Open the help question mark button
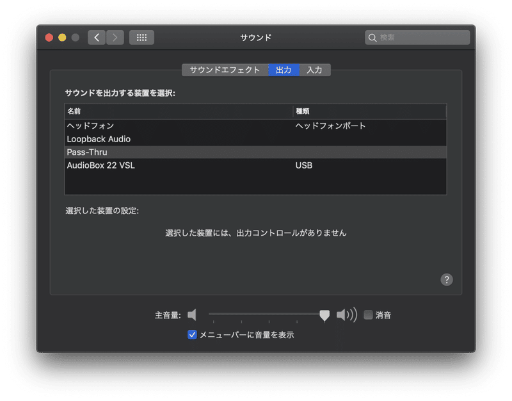 pos(446,279)
